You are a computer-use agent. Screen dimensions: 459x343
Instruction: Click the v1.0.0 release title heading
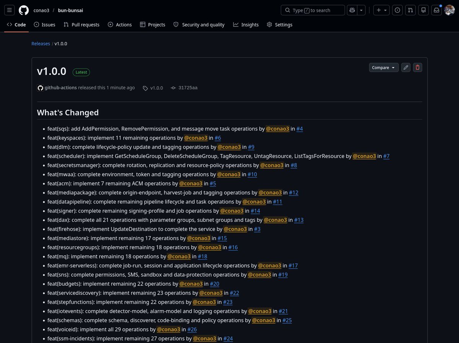click(52, 72)
